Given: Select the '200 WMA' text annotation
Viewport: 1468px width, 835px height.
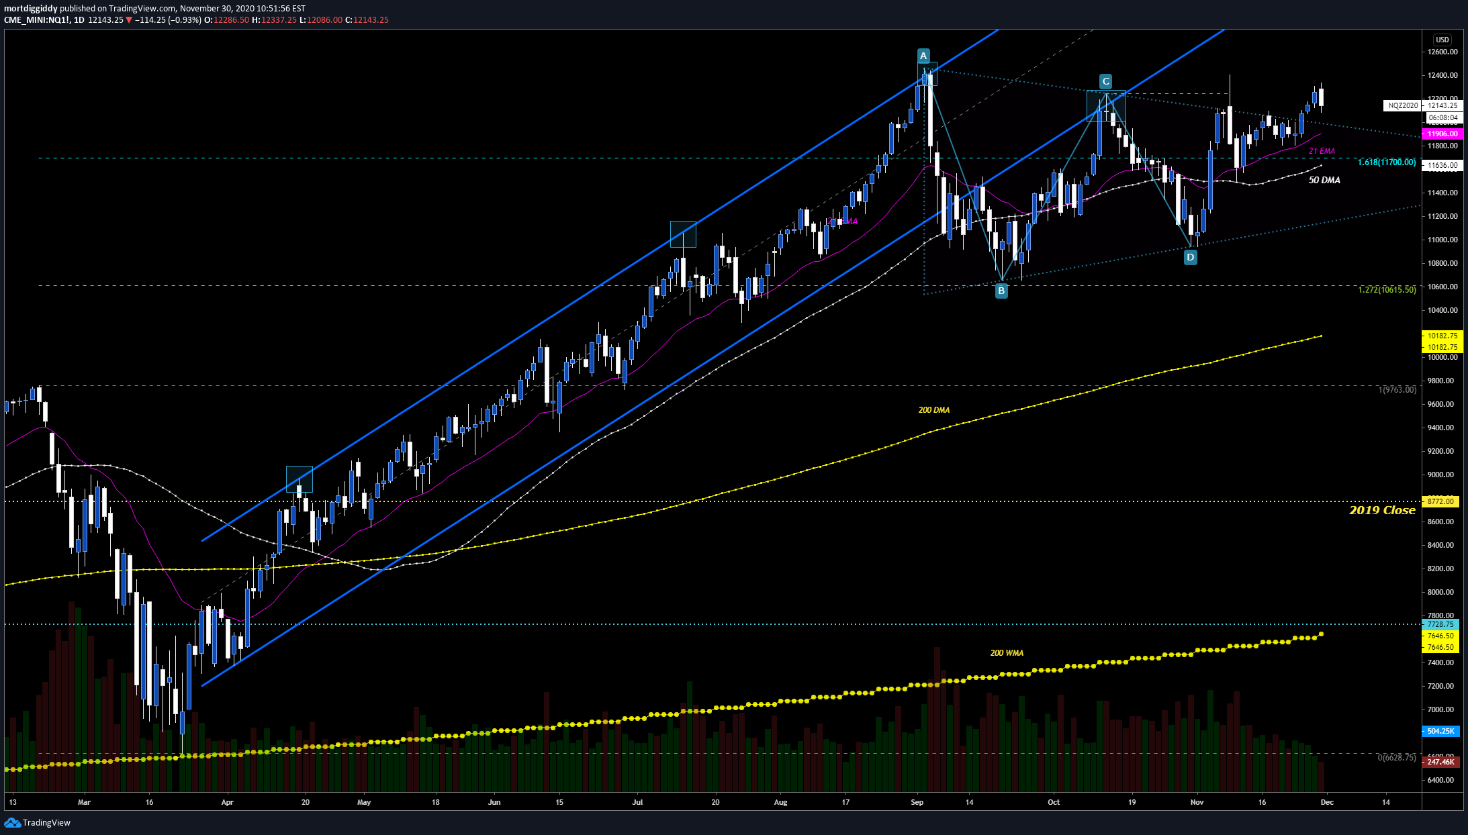Looking at the screenshot, I should pyautogui.click(x=1007, y=653).
